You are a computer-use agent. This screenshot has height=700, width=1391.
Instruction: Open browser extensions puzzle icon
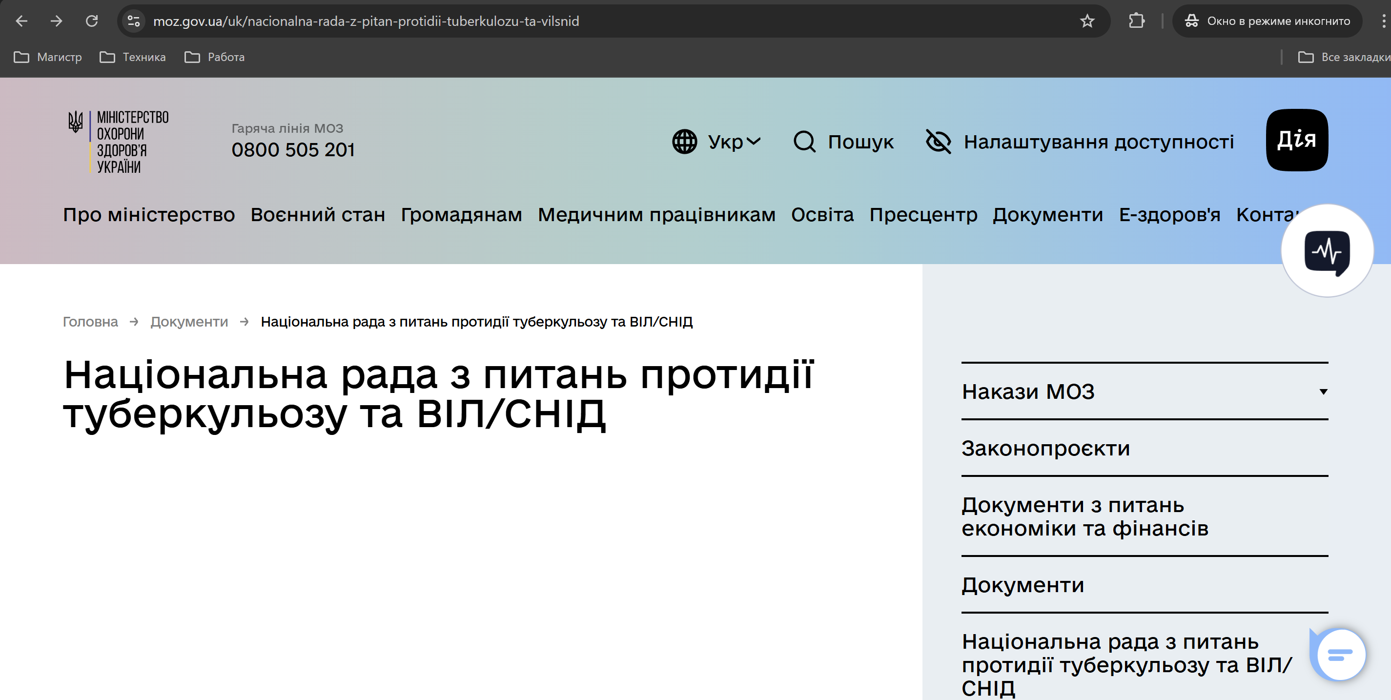tap(1136, 21)
